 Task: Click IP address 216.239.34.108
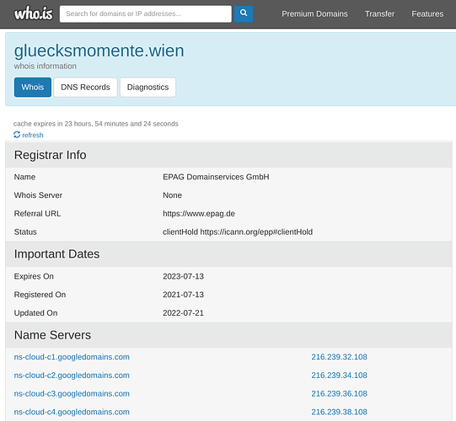(x=339, y=375)
